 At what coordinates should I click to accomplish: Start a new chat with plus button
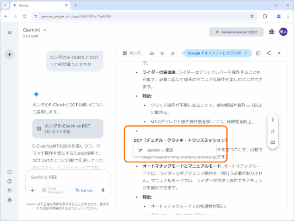10,55
